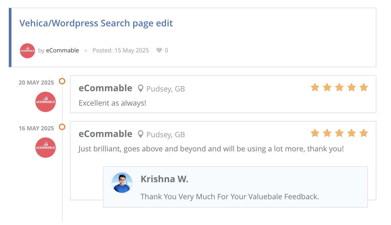Click first star in 20 May review rating
This screenshot has height=225, width=391.
point(315,87)
